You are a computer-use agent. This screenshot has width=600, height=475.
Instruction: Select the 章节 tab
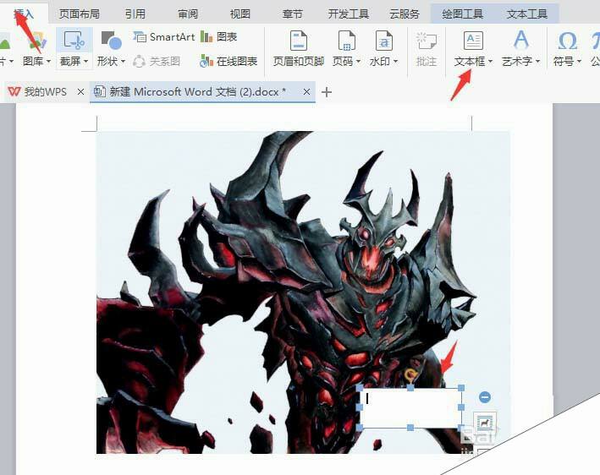click(x=292, y=14)
